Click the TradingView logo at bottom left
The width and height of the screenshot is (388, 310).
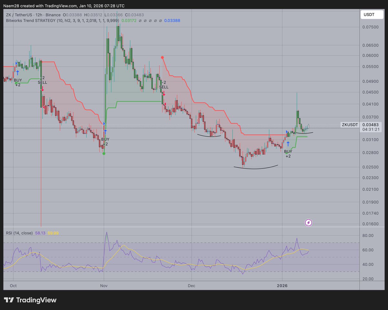coord(30,300)
